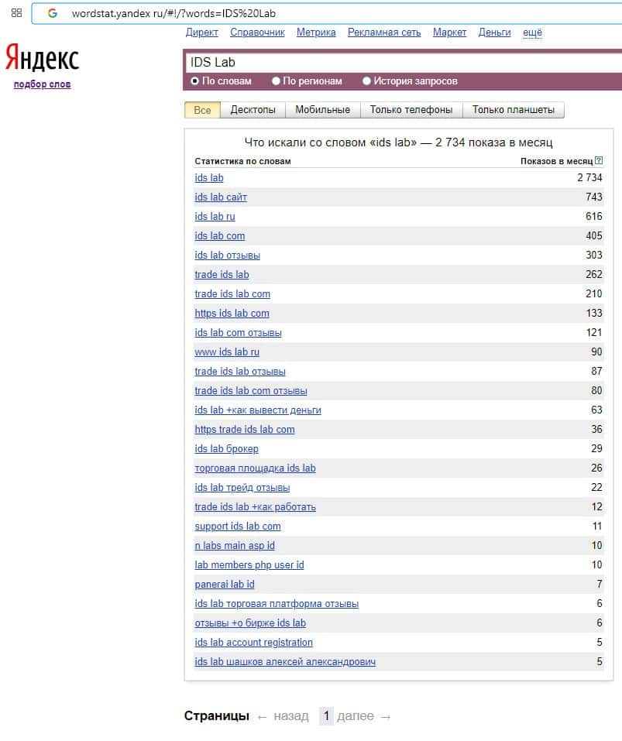
Task: Open the ids lab account registration link
Action: pos(254,643)
